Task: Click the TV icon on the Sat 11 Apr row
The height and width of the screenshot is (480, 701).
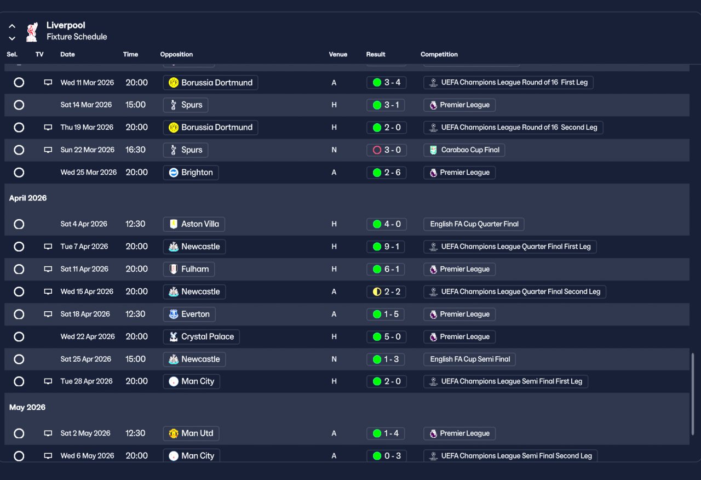Action: (48, 269)
